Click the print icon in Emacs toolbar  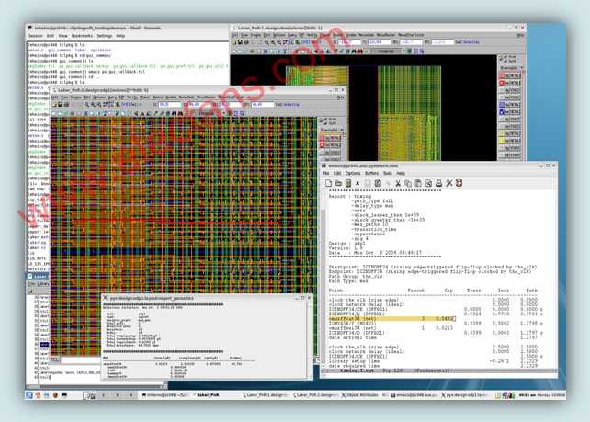438,183
